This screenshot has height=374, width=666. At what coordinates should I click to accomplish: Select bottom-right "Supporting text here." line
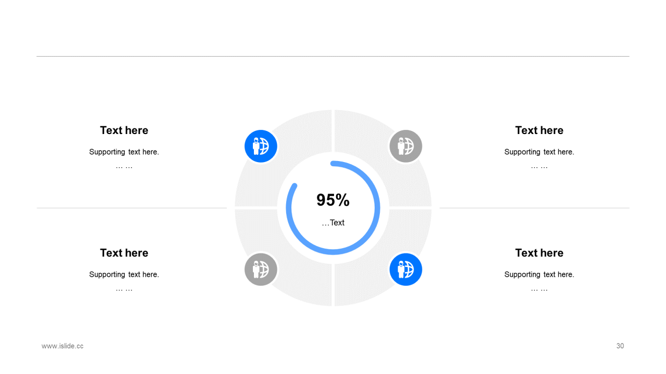(539, 275)
